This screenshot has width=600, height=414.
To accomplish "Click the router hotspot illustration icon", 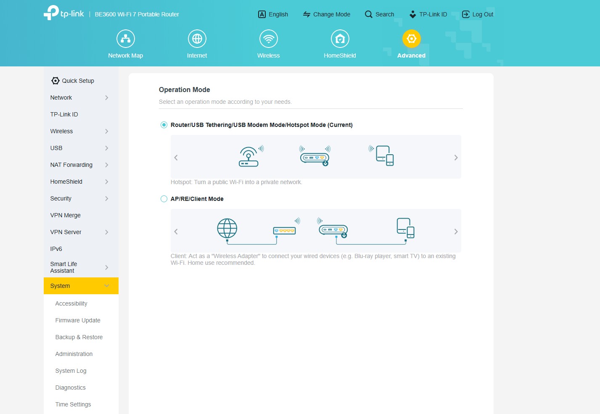I will [x=251, y=157].
